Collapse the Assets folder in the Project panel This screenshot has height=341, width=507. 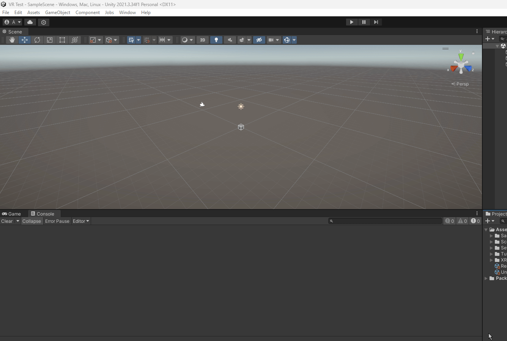click(x=487, y=229)
